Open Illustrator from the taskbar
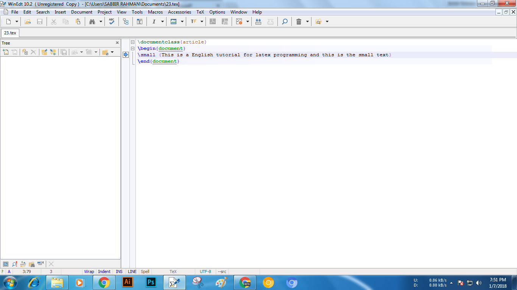The width and height of the screenshot is (517, 290). [x=128, y=282]
